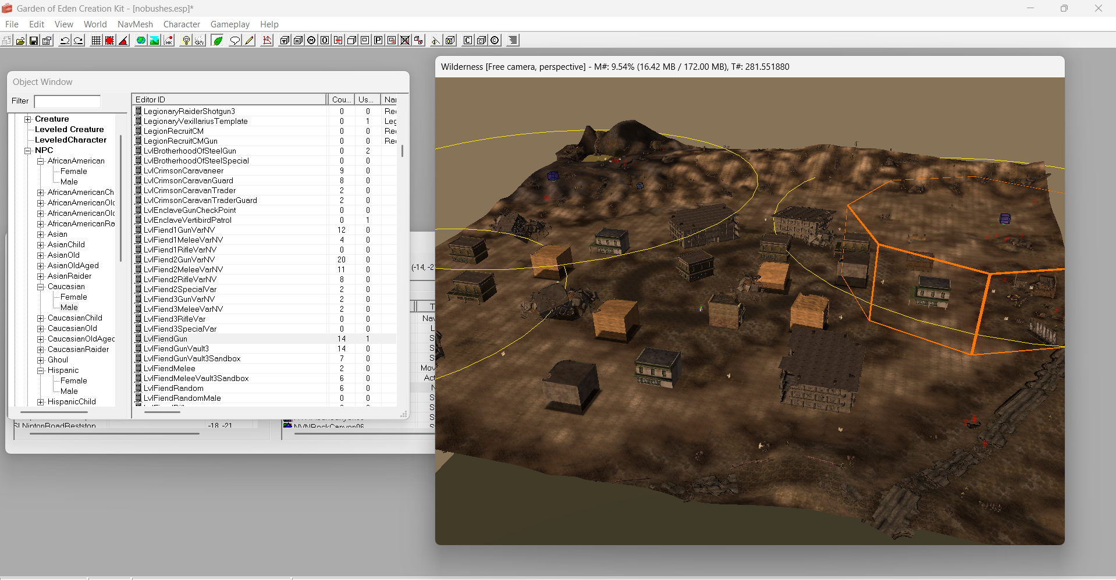
Task: Toggle the SKY toolbar icon
Action: click(200, 40)
